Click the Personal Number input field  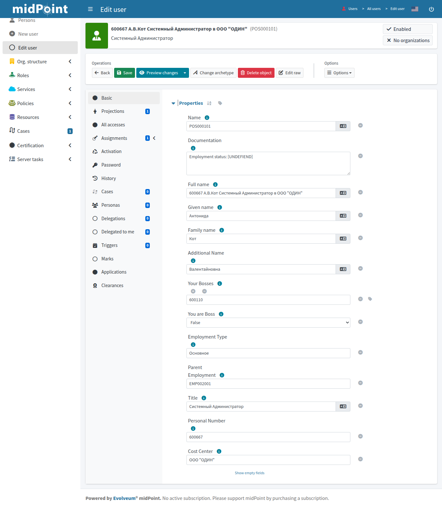click(268, 437)
